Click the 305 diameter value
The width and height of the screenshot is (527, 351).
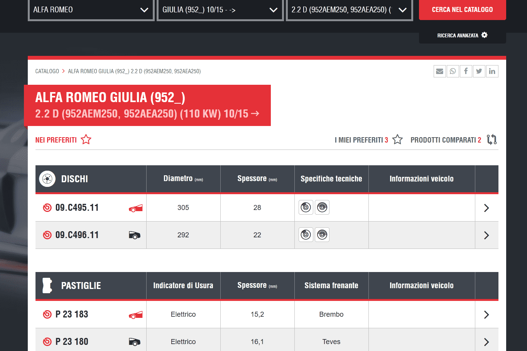click(x=183, y=208)
